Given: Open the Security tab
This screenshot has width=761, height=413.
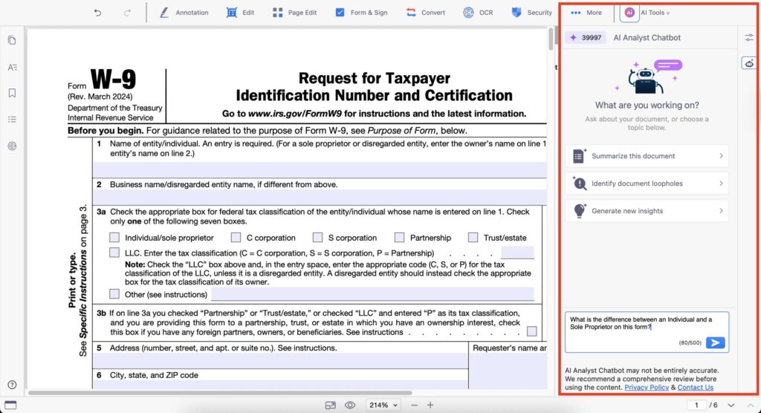Looking at the screenshot, I should click(532, 13).
